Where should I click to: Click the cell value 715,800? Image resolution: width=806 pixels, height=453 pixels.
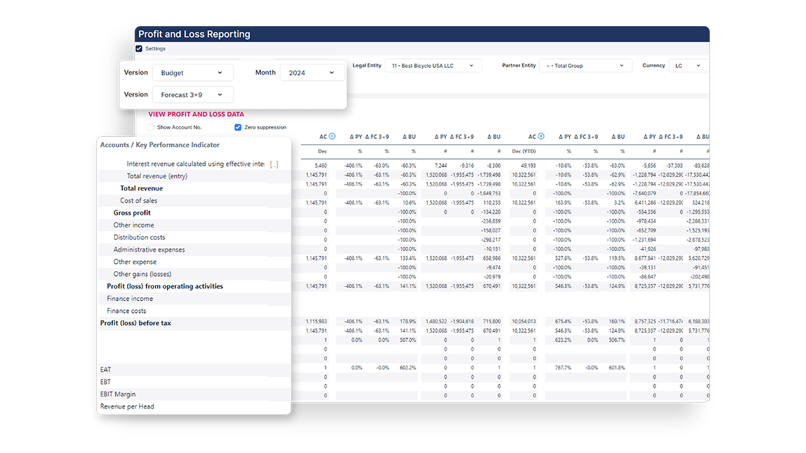(492, 321)
